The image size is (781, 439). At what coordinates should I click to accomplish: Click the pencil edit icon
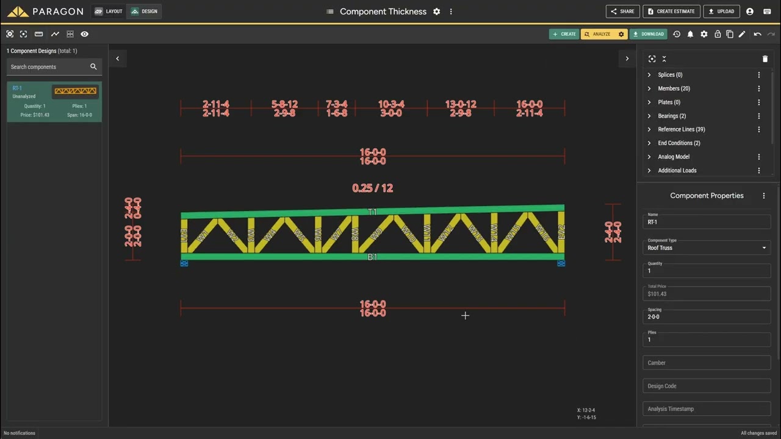(742, 34)
